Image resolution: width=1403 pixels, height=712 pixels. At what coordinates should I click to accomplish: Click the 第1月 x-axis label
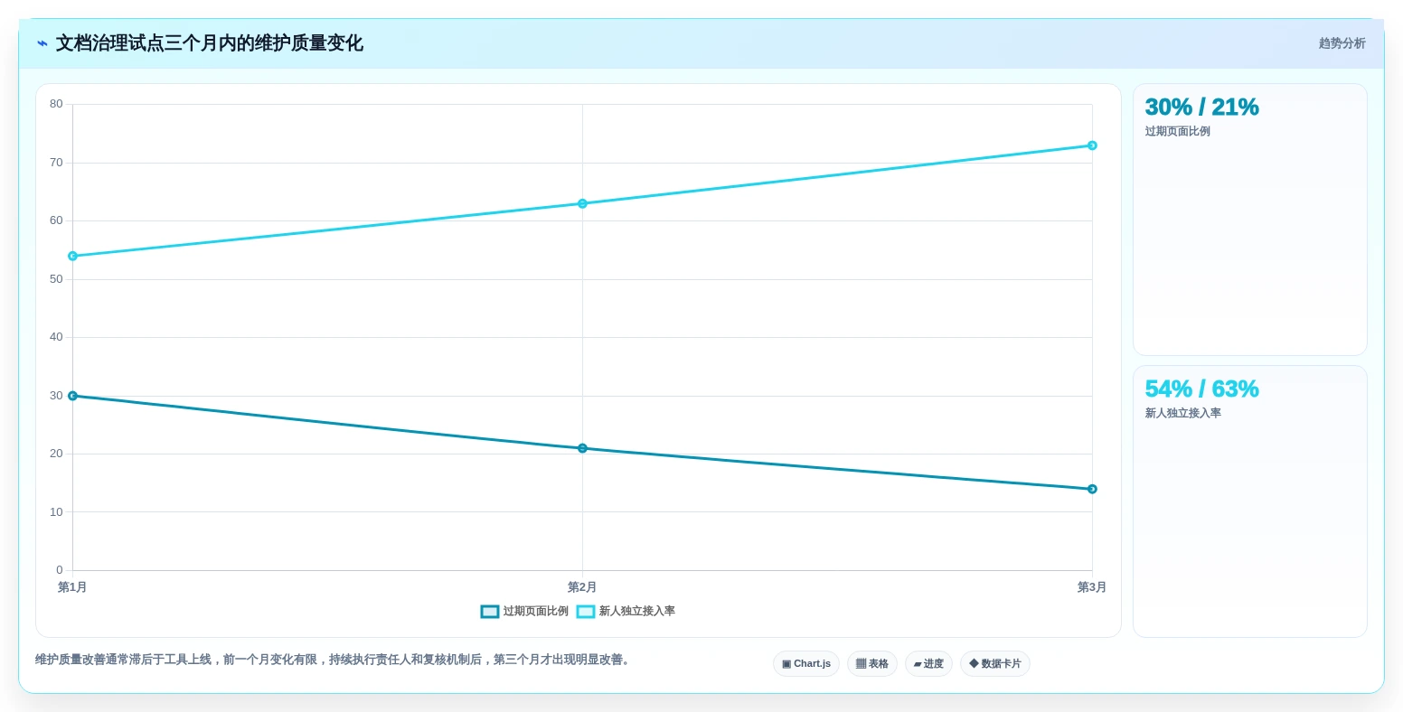[72, 587]
